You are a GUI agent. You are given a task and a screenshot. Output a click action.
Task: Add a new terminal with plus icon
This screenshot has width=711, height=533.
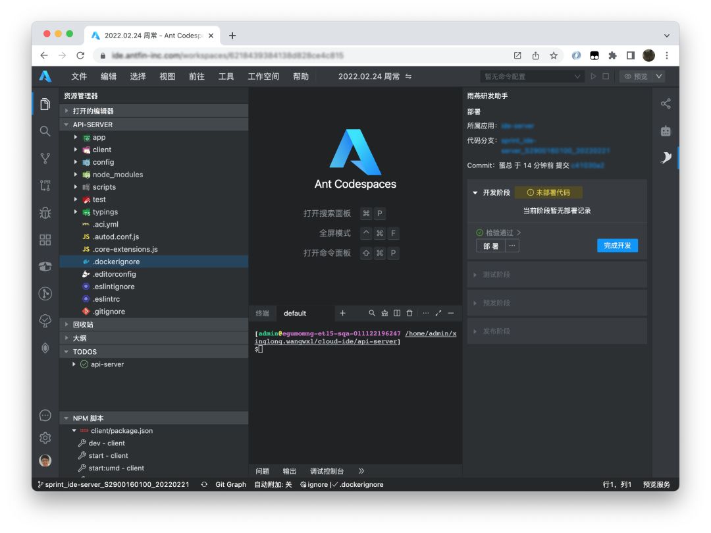click(343, 313)
